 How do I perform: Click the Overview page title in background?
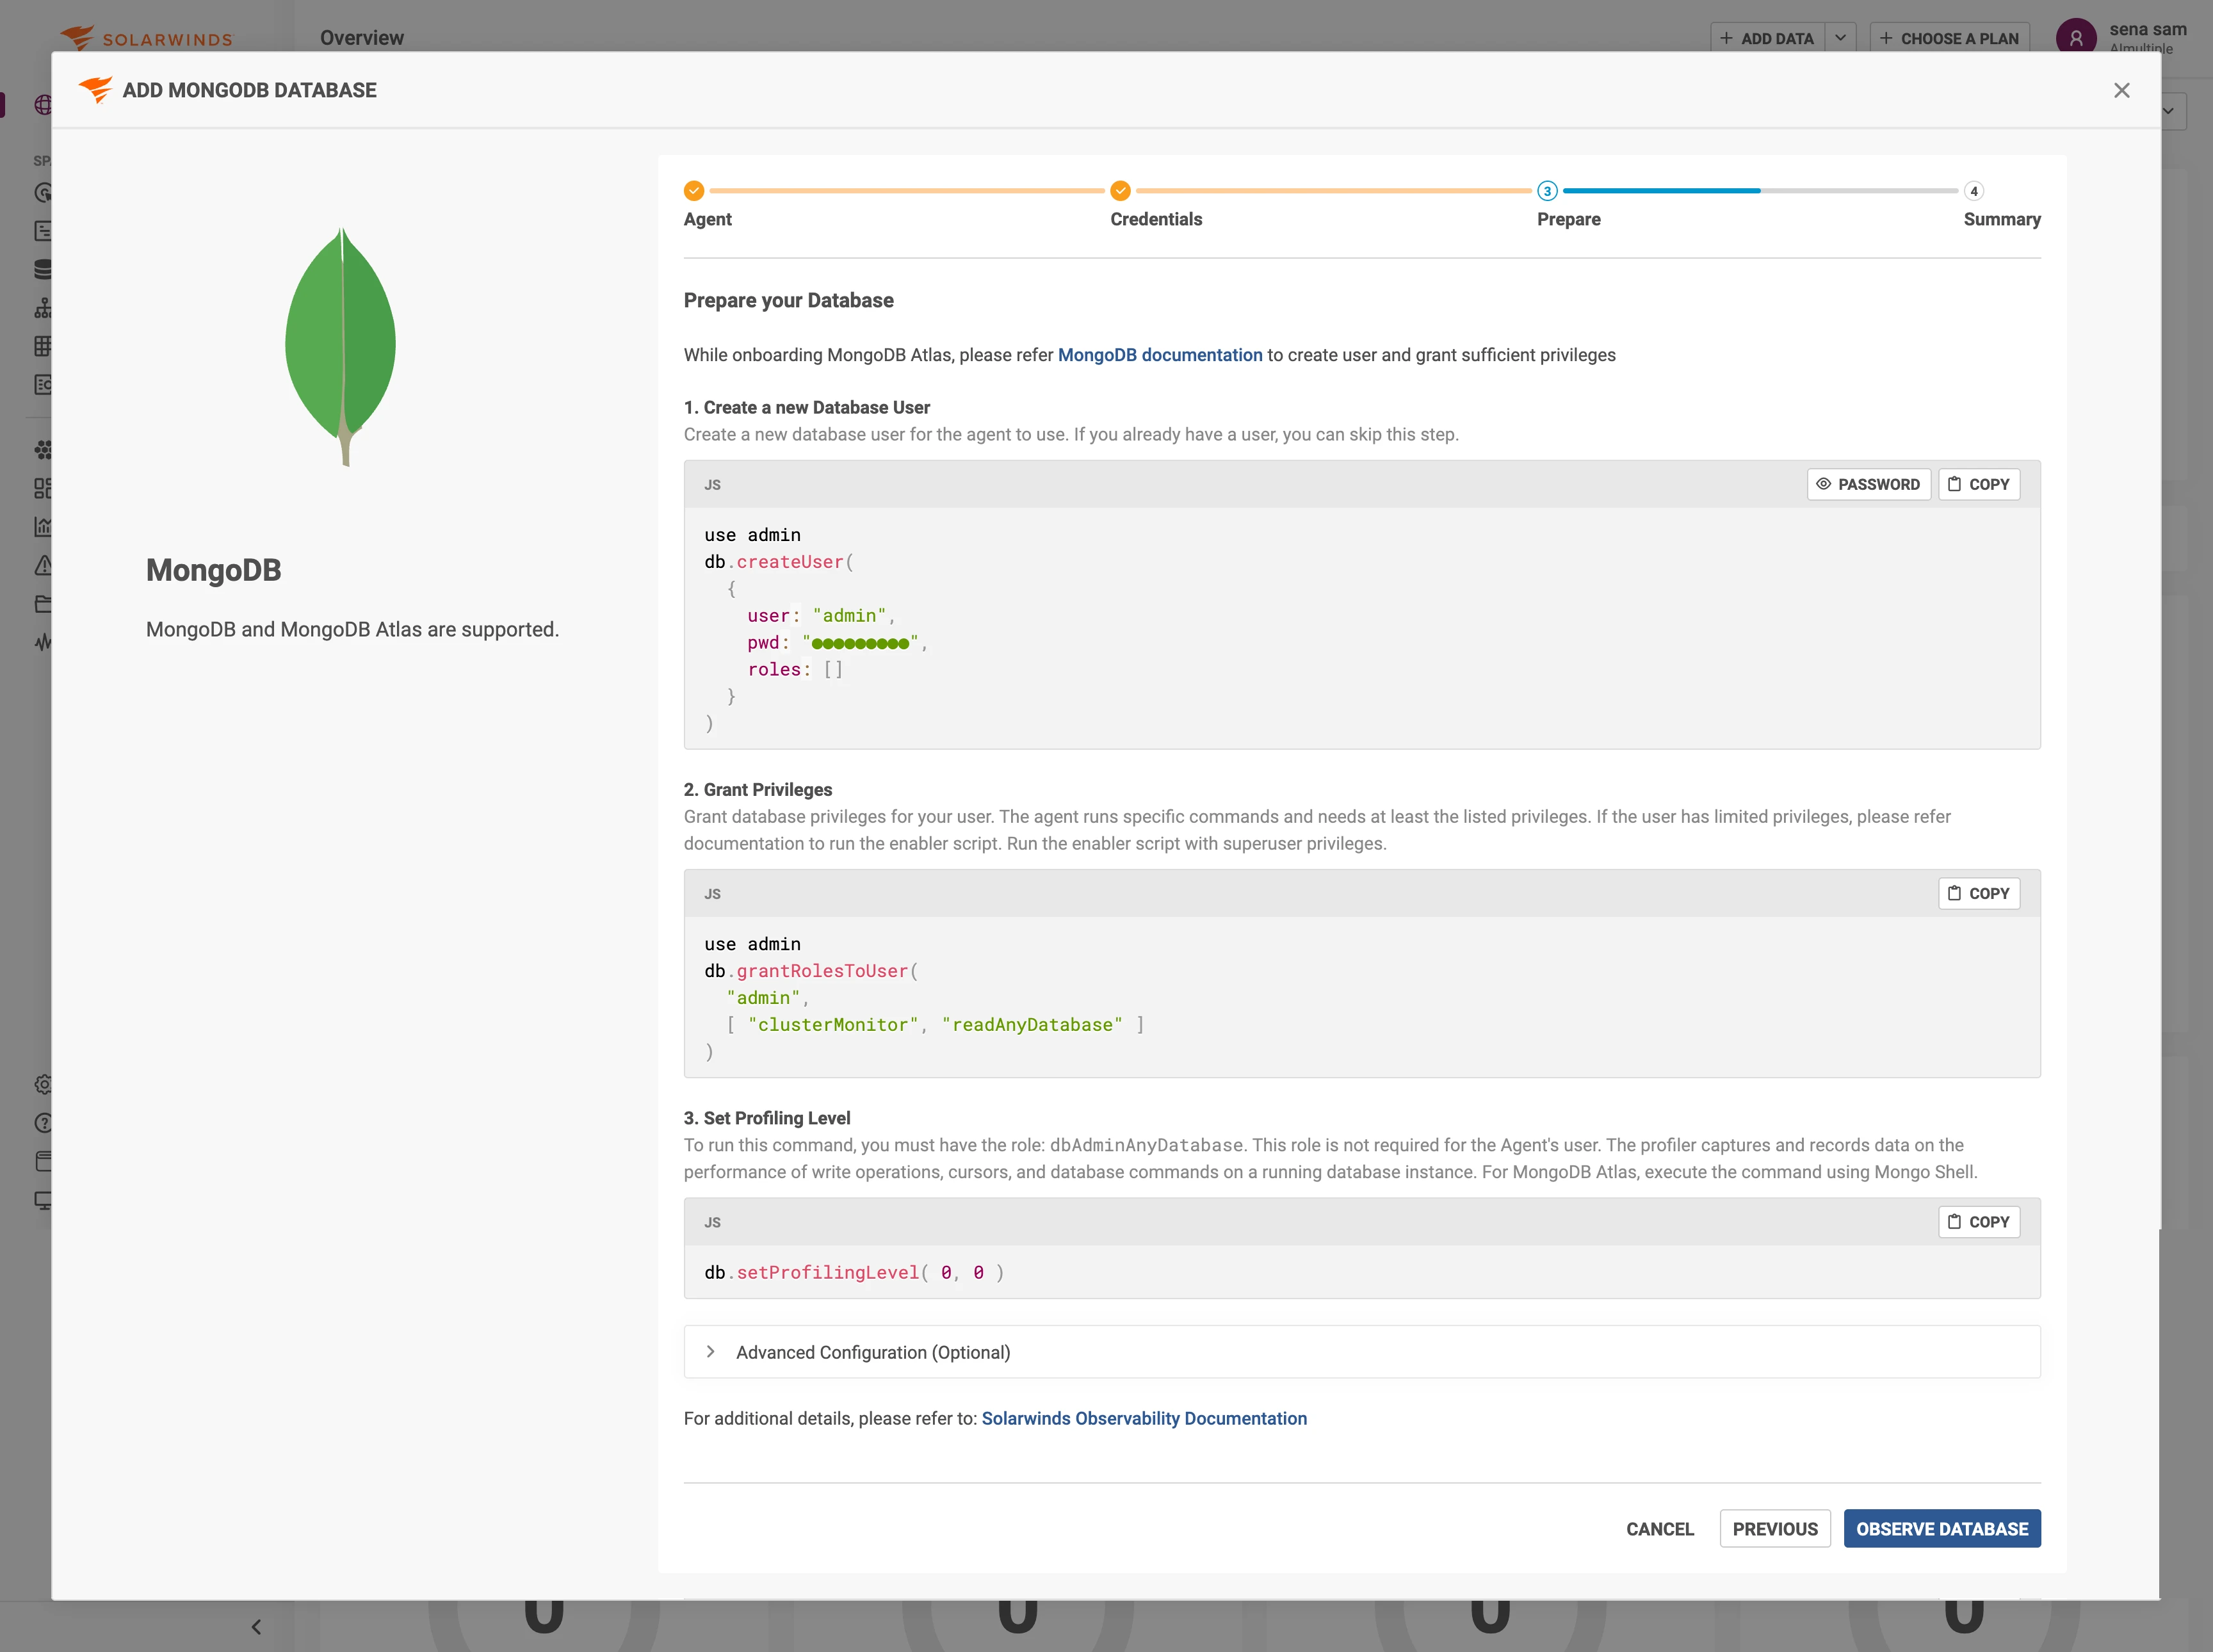361,38
